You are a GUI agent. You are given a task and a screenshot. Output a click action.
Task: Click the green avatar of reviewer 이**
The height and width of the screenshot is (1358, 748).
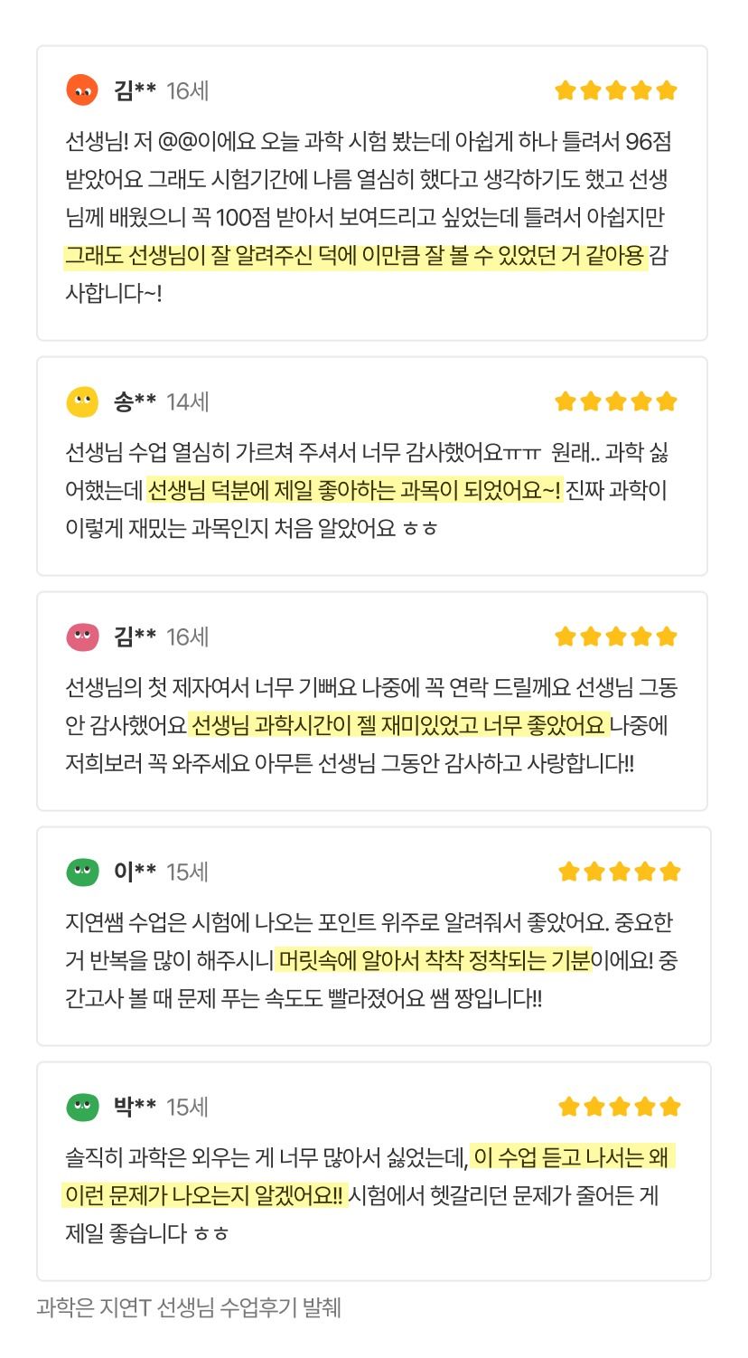82,872
